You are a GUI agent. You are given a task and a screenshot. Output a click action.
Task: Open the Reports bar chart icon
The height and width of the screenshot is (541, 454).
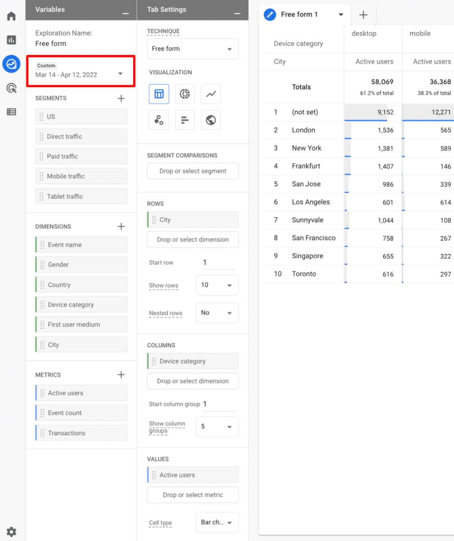[x=11, y=40]
